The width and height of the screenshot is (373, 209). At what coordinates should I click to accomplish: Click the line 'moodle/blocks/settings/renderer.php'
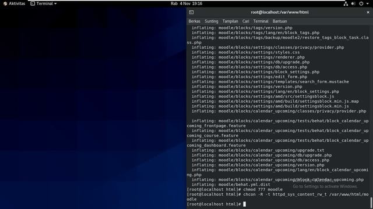click(x=248, y=57)
